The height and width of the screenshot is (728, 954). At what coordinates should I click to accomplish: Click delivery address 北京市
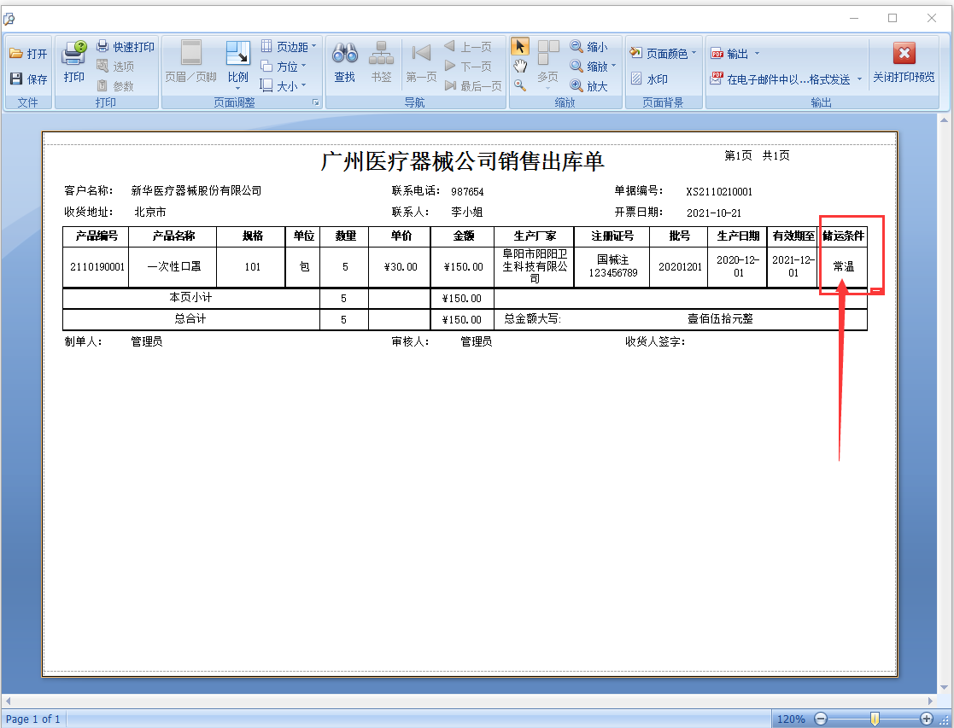click(149, 212)
